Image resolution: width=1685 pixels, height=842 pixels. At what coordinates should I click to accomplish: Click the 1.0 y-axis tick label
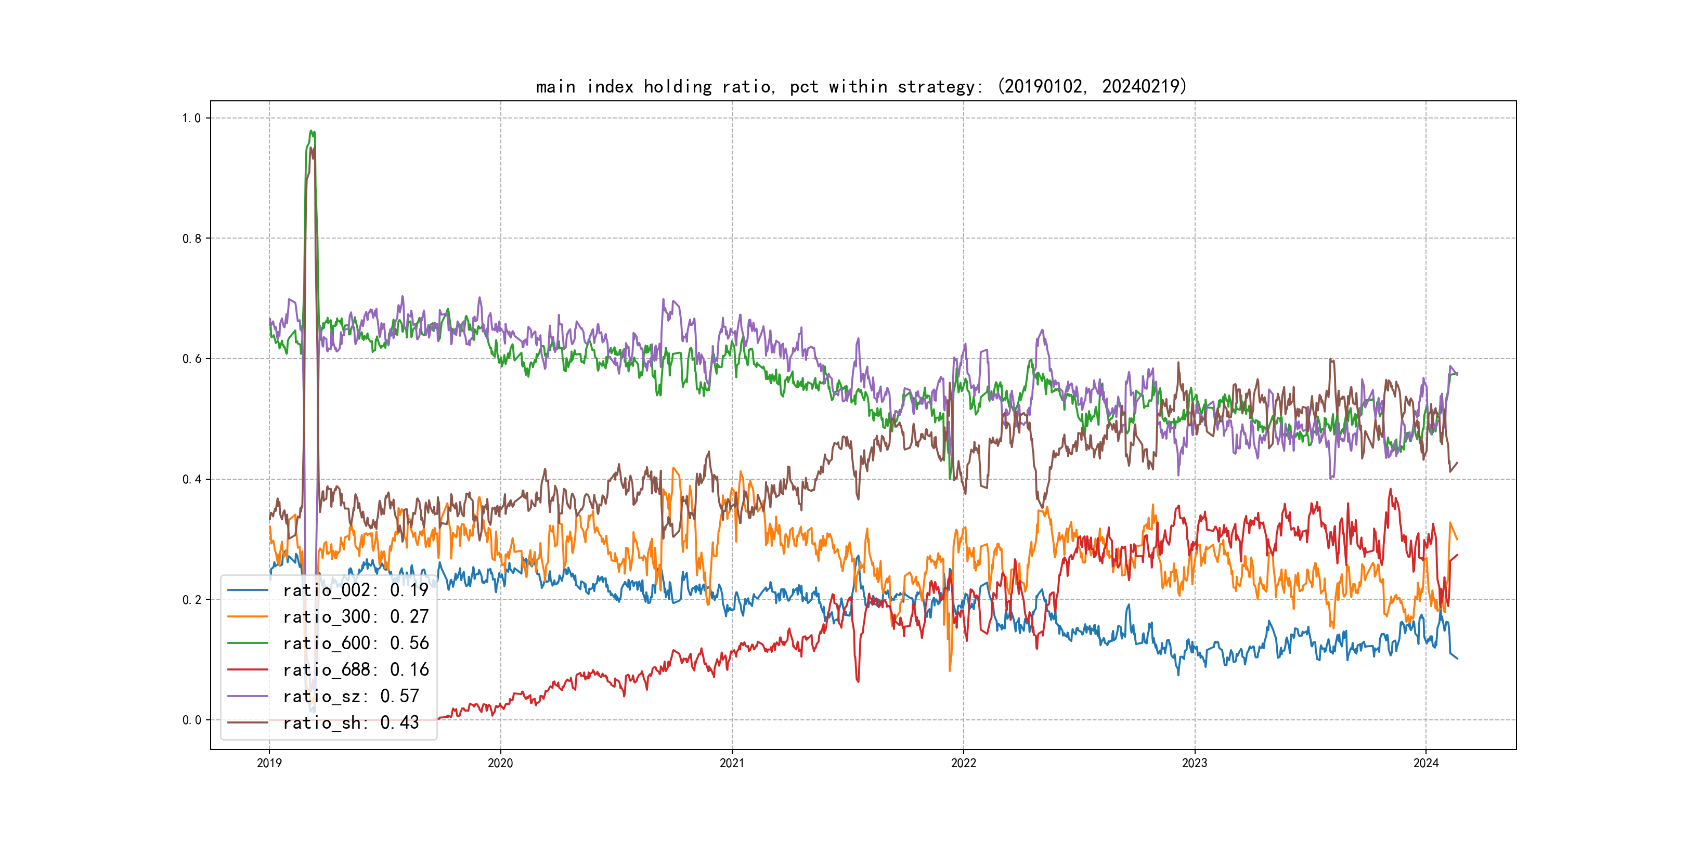191,119
